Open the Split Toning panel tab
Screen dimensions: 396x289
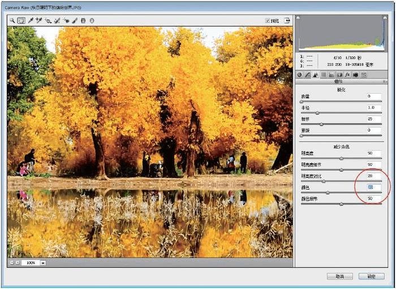(332, 75)
